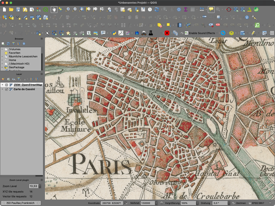Click the database server icon

coord(242,33)
